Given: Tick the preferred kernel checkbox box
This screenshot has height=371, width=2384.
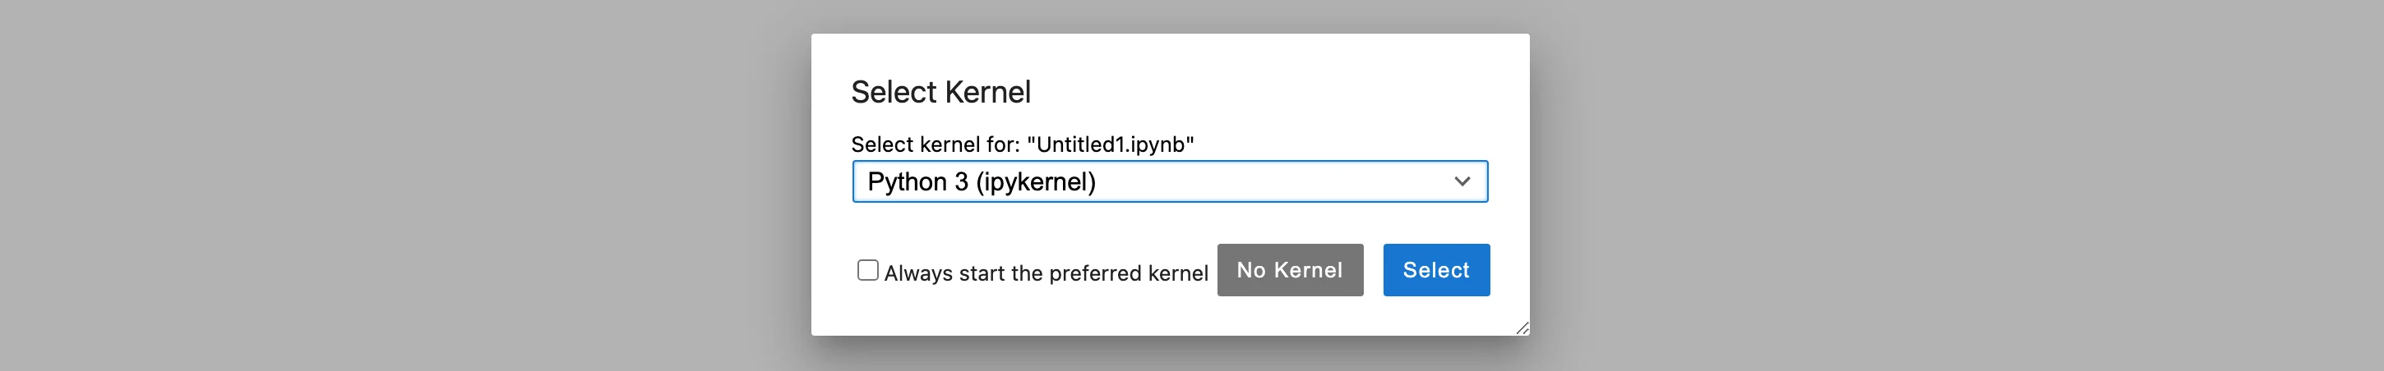Looking at the screenshot, I should tap(867, 270).
